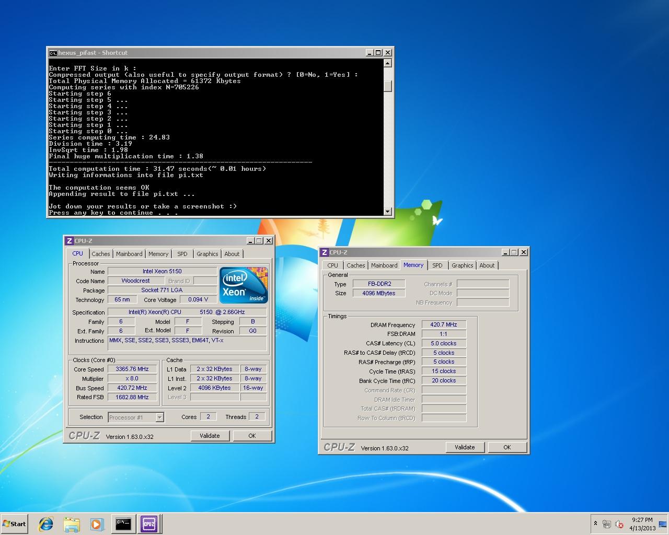Viewport: 669px width, 535px height.
Task: Expand the Processor #1 selection dropdown
Action: 160,417
